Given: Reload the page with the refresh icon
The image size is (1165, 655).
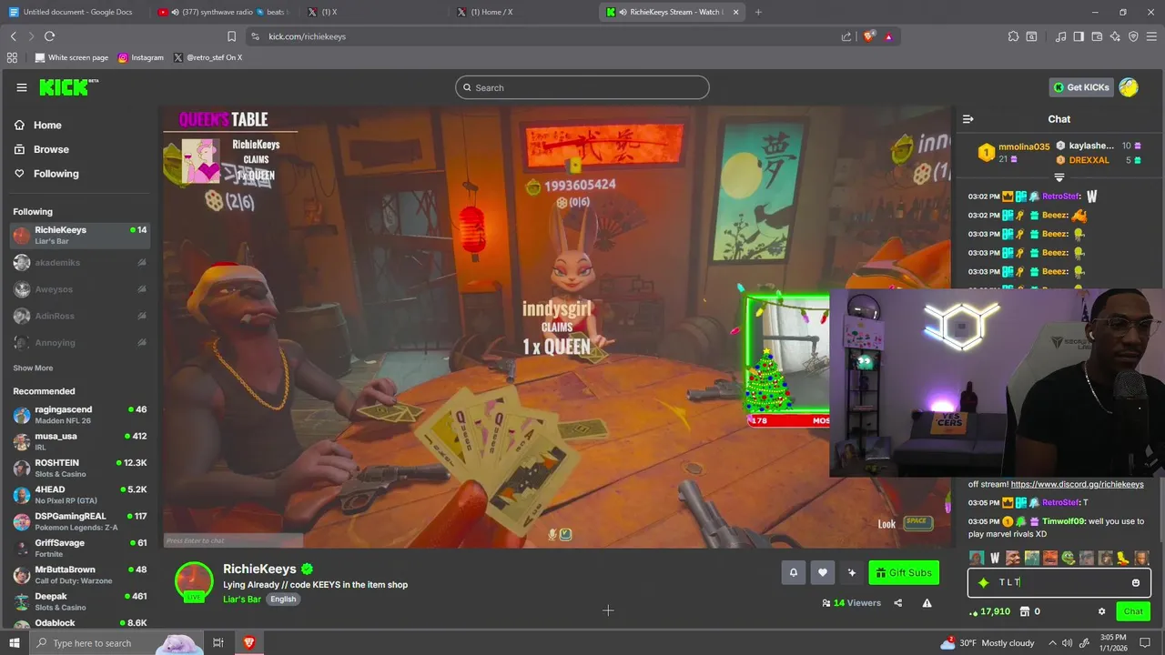Looking at the screenshot, I should point(49,36).
